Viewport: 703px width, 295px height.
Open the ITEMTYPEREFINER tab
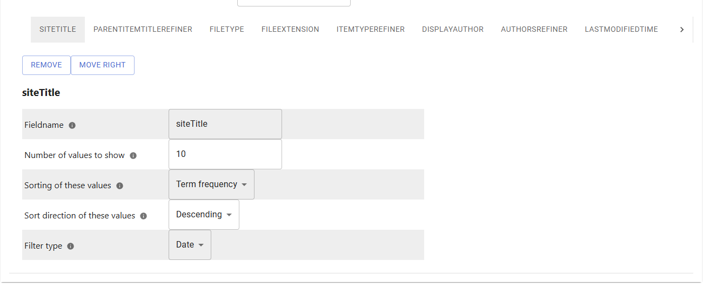371,30
